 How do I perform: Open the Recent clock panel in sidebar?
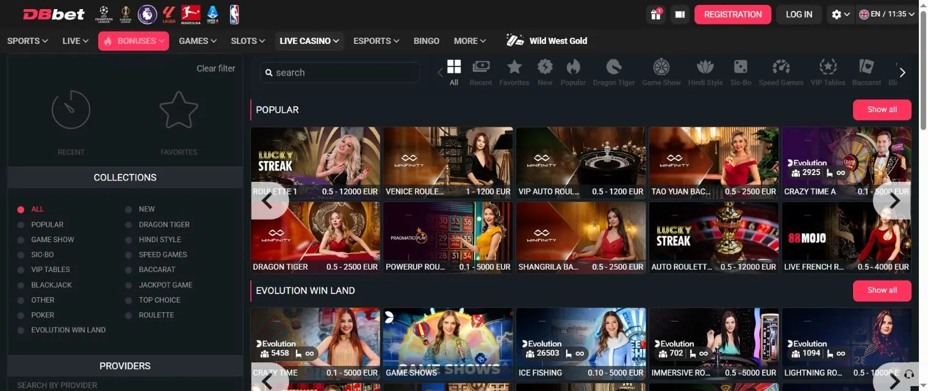click(x=71, y=122)
